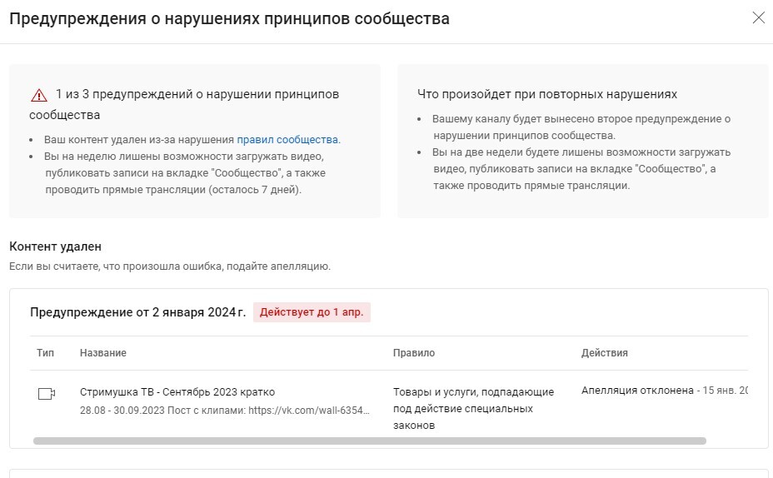
Task: Click the horizontal scrollbar under the table
Action: (x=369, y=441)
